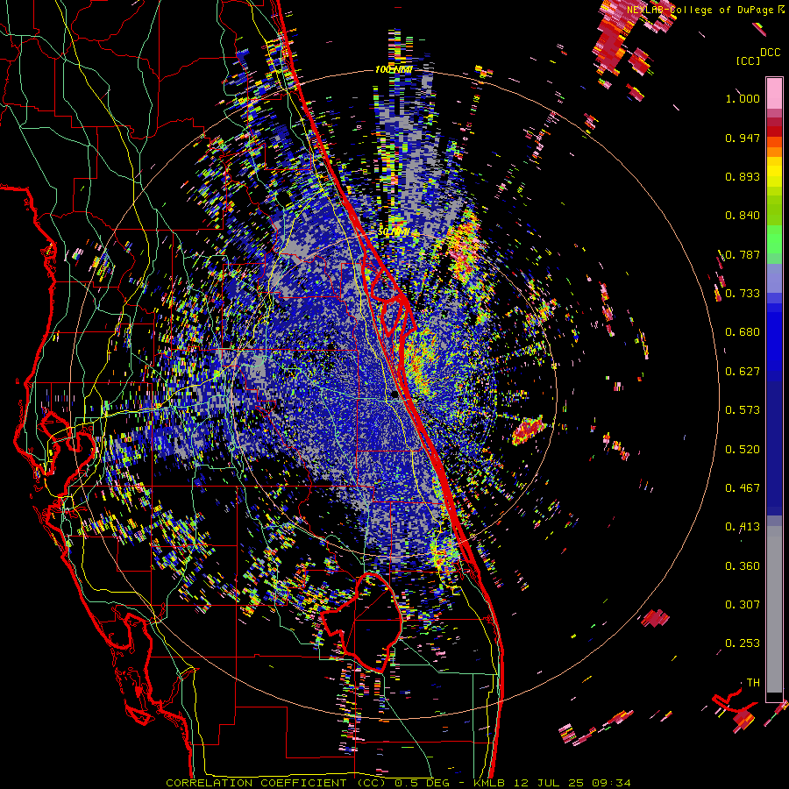Viewport: 789px width, 789px height.
Task: Click the red echo cluster offshore east of the radar
Action: (528, 430)
